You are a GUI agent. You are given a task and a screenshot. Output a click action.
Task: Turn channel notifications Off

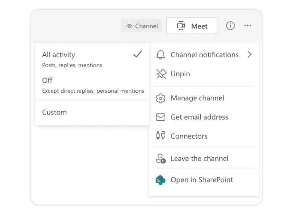[x=92, y=85]
